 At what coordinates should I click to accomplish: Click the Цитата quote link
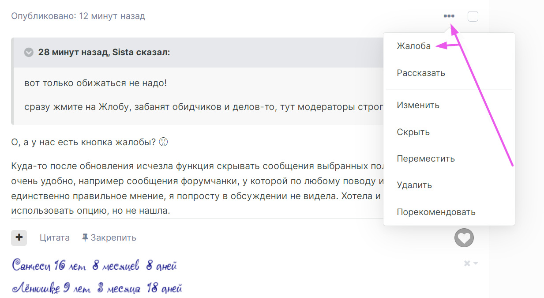coord(55,238)
